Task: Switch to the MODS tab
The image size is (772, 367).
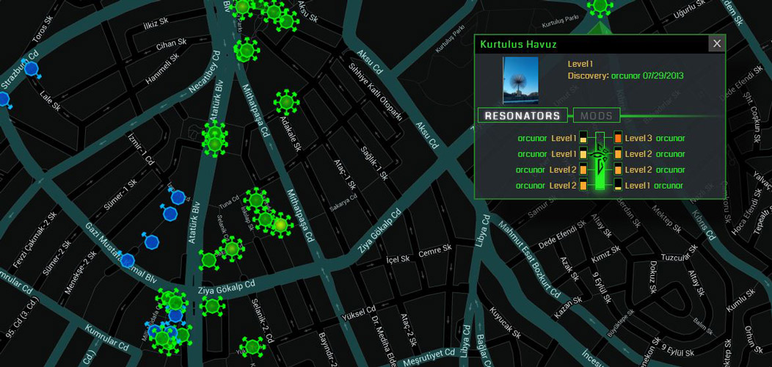Action: [596, 116]
